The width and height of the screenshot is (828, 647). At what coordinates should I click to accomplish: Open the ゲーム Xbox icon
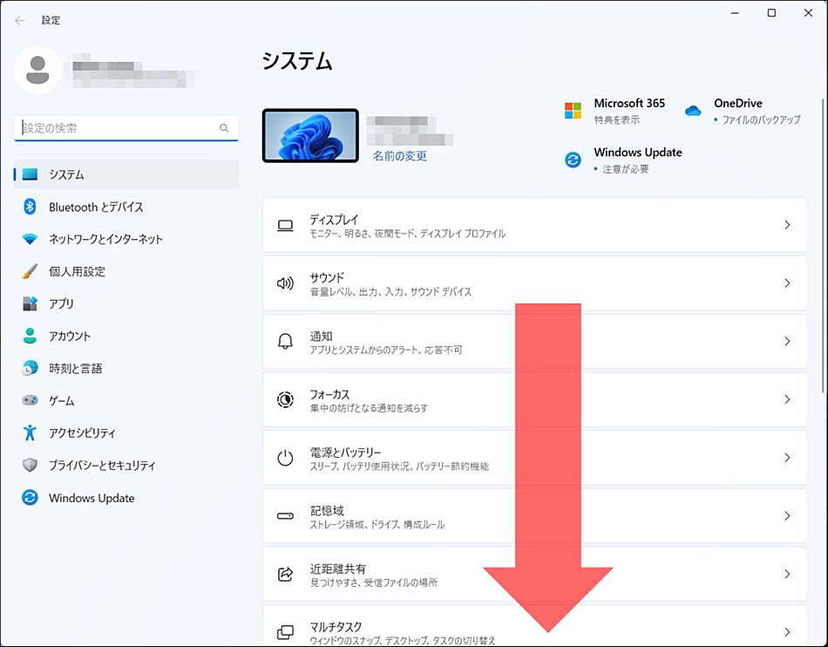pos(28,400)
